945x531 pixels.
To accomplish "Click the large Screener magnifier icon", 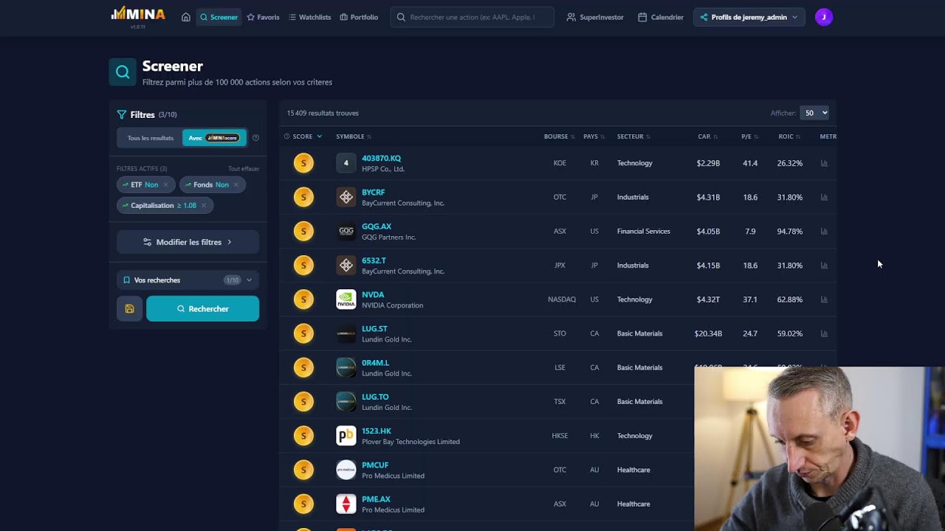I will coord(123,72).
